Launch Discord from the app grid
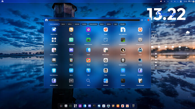This screenshot has height=109, width=195. coord(71,50)
